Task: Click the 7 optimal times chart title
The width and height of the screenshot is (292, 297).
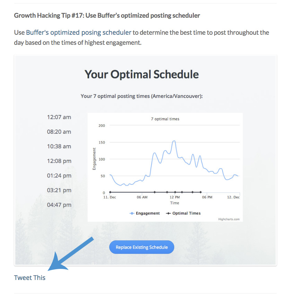Action: click(x=165, y=119)
